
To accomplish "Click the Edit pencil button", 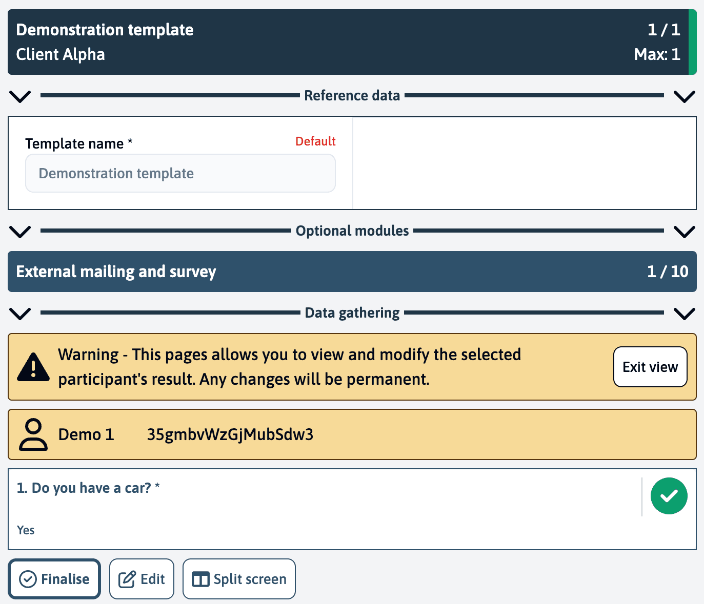I will tap(142, 579).
